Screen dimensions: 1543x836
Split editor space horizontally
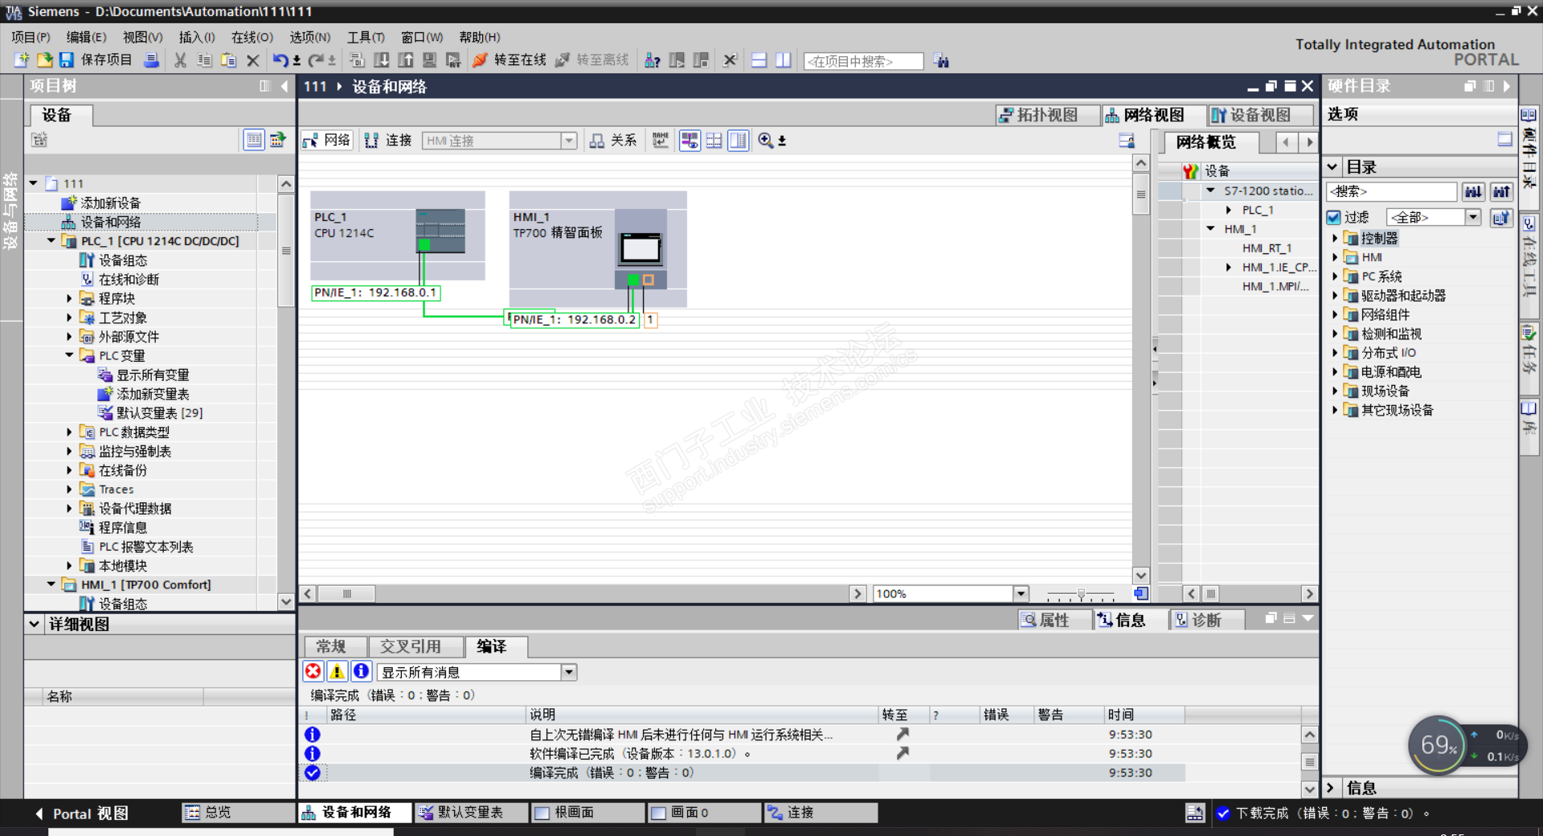coord(759,60)
